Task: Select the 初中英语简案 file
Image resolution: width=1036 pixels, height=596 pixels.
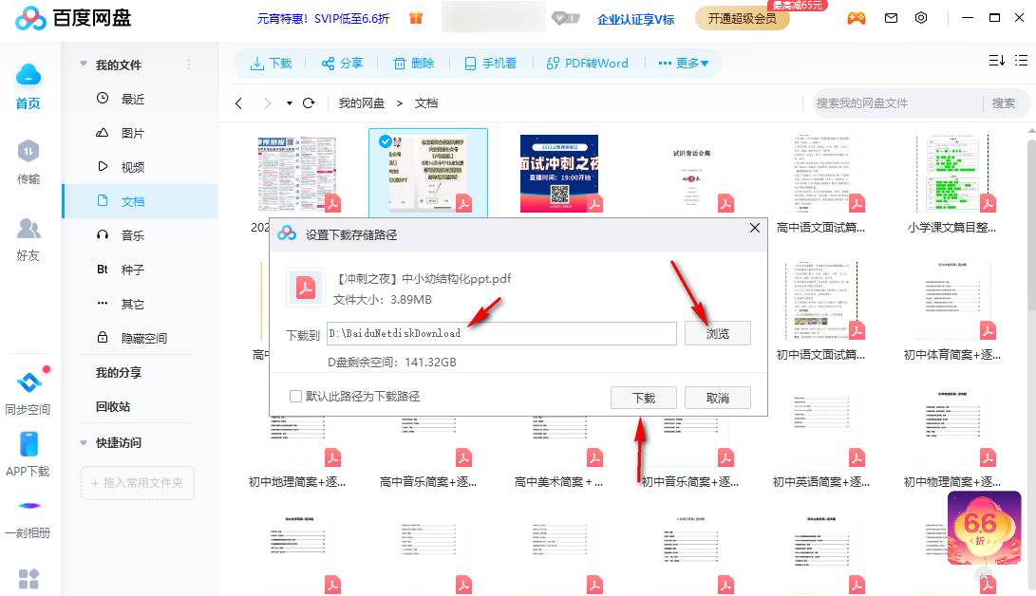Action: [820, 438]
